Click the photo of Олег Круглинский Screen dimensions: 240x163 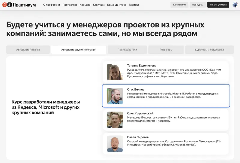pyautogui.click(x=115, y=120)
